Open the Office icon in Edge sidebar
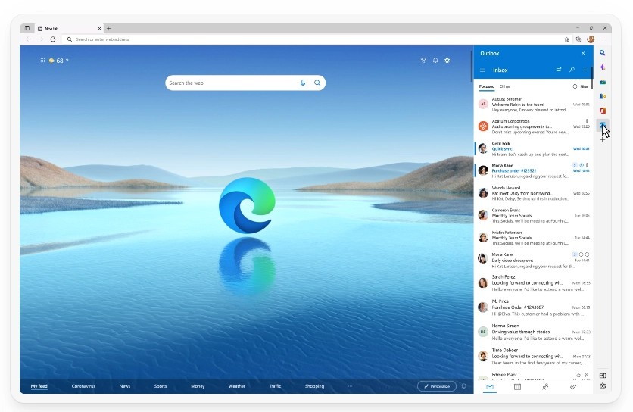 coord(603,111)
